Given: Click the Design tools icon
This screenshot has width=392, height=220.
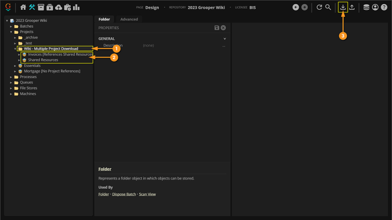Looking at the screenshot, I should [32, 7].
